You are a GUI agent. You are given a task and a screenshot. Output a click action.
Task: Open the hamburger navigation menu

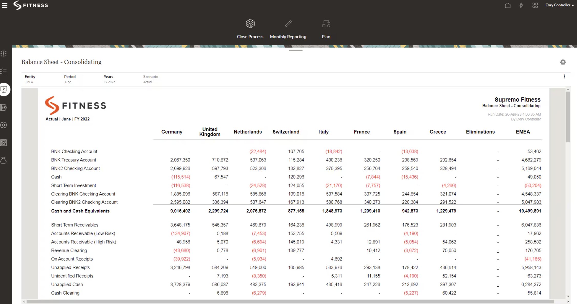coord(5,5)
